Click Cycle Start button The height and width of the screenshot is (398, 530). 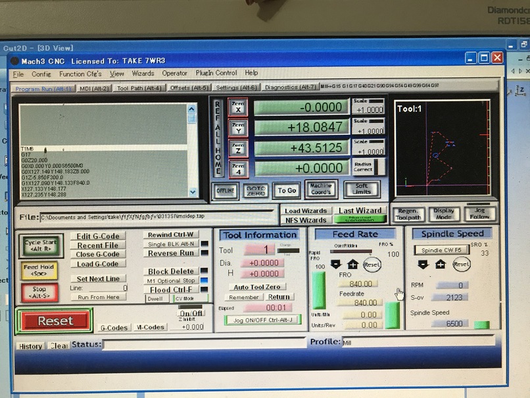41,245
